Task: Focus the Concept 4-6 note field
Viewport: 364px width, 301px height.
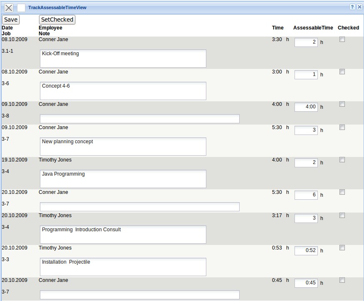Action: point(123,91)
